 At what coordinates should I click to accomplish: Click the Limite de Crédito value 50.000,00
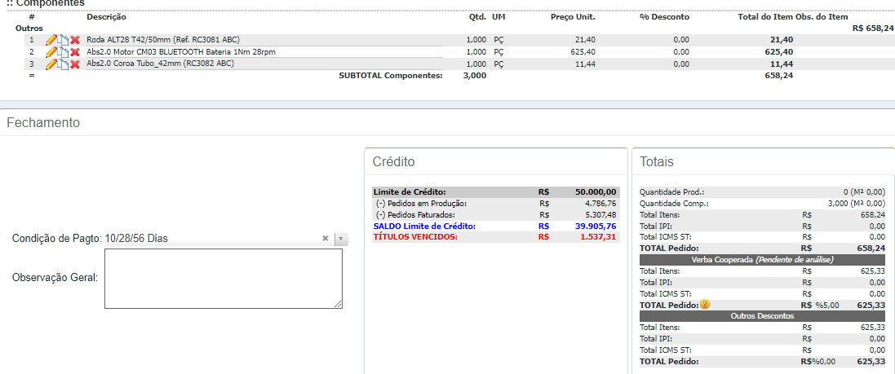coord(596,192)
